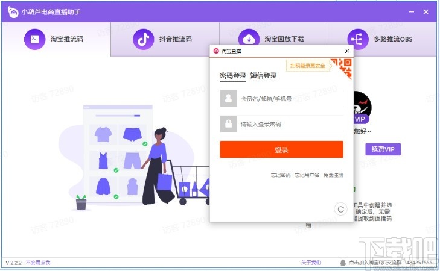Click the user profile avatar picture
Image resolution: width=440 pixels, height=271 pixels.
pos(362,104)
